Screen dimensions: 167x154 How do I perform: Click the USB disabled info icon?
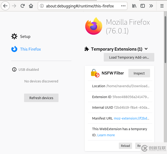coord(14,69)
